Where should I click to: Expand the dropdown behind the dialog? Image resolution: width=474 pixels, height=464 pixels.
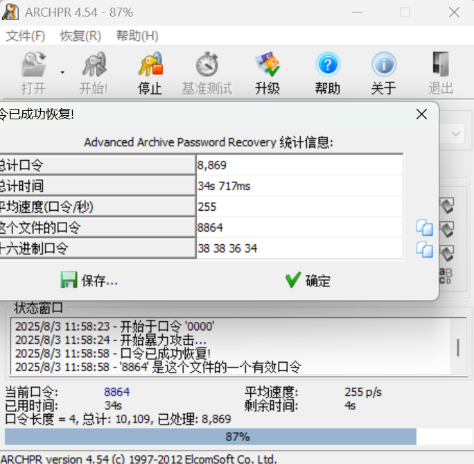click(455, 133)
